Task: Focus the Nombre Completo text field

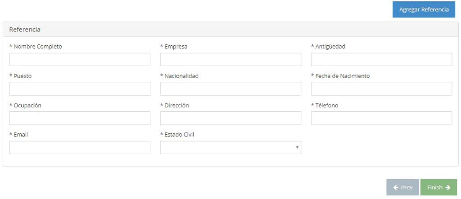Action: click(x=80, y=59)
